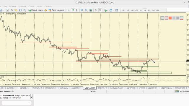Open the Strategy Tester magnifier icon
The width and height of the screenshot is (189, 106).
point(25,10)
